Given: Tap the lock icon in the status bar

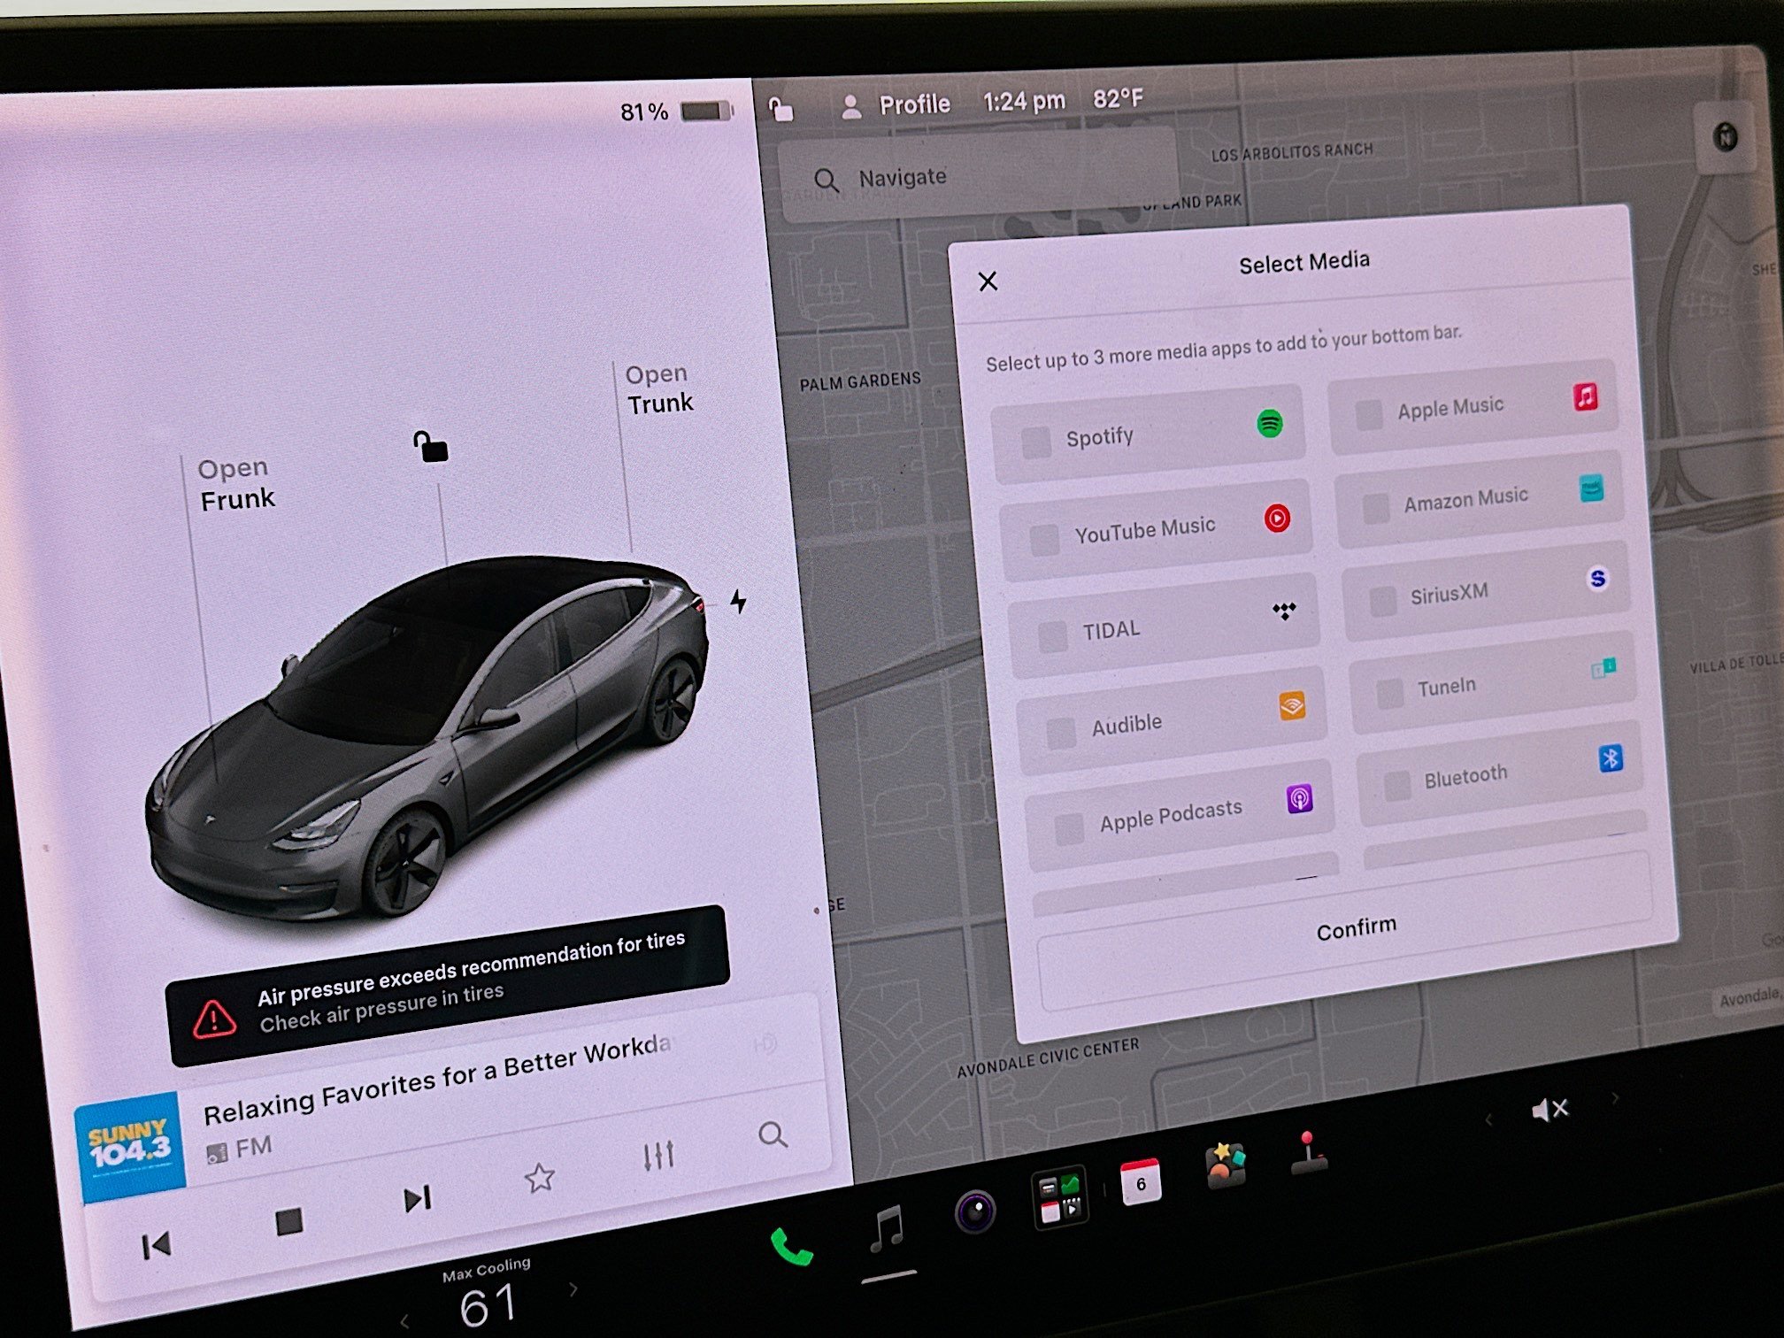Looking at the screenshot, I should click(780, 109).
